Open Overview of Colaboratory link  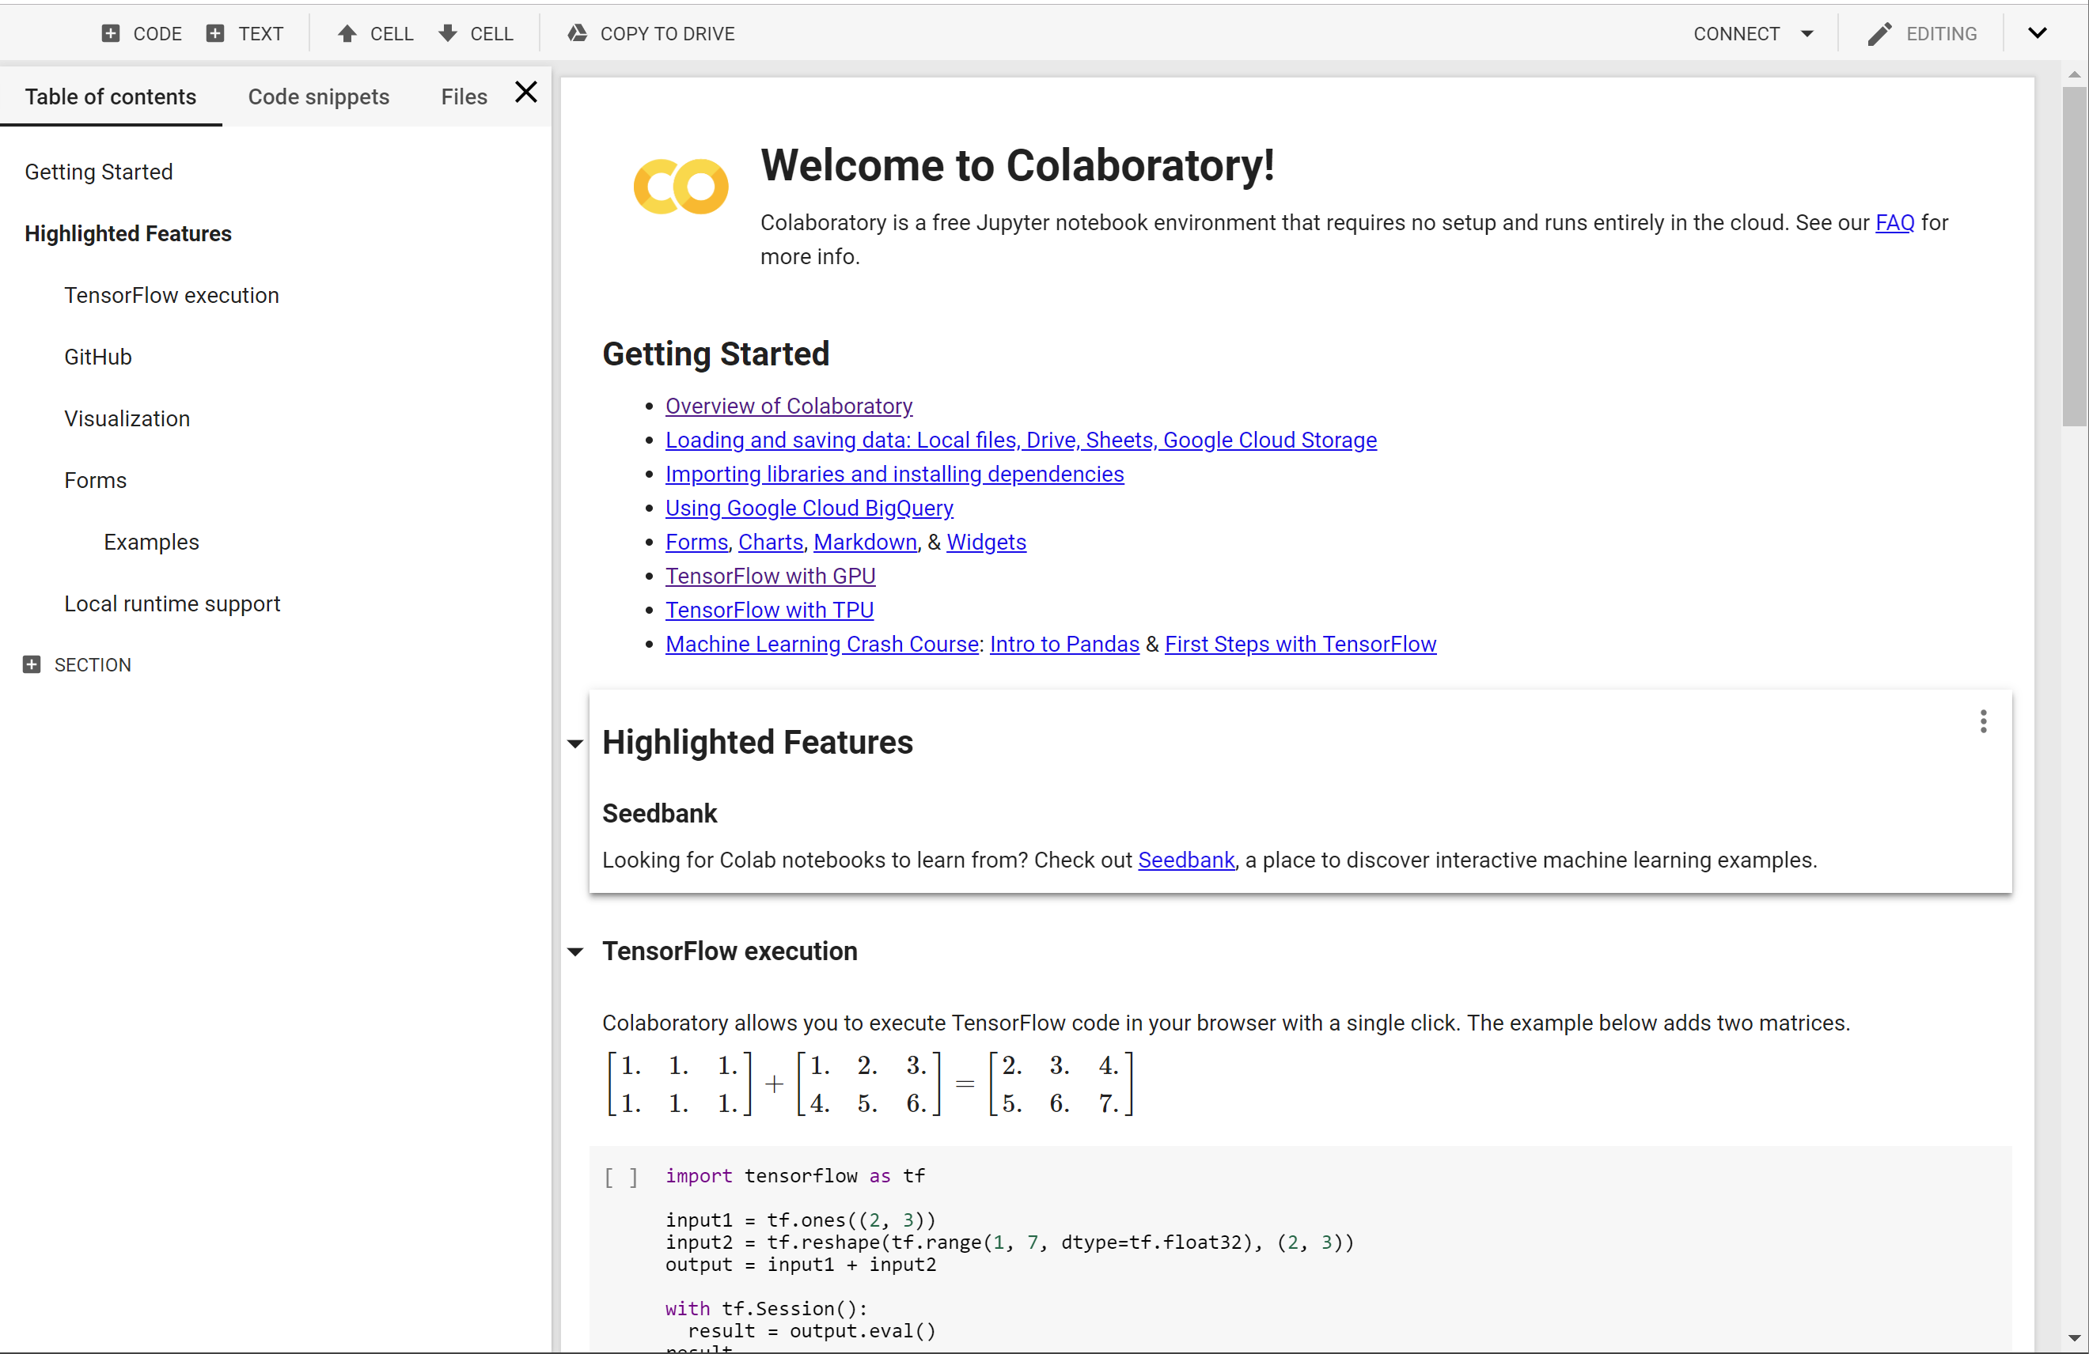pyautogui.click(x=788, y=407)
